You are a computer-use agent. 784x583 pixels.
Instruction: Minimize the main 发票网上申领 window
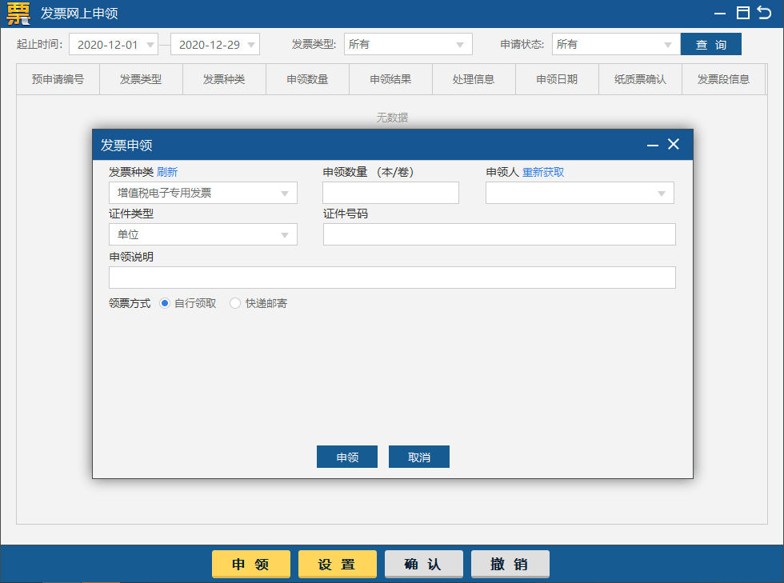point(721,13)
